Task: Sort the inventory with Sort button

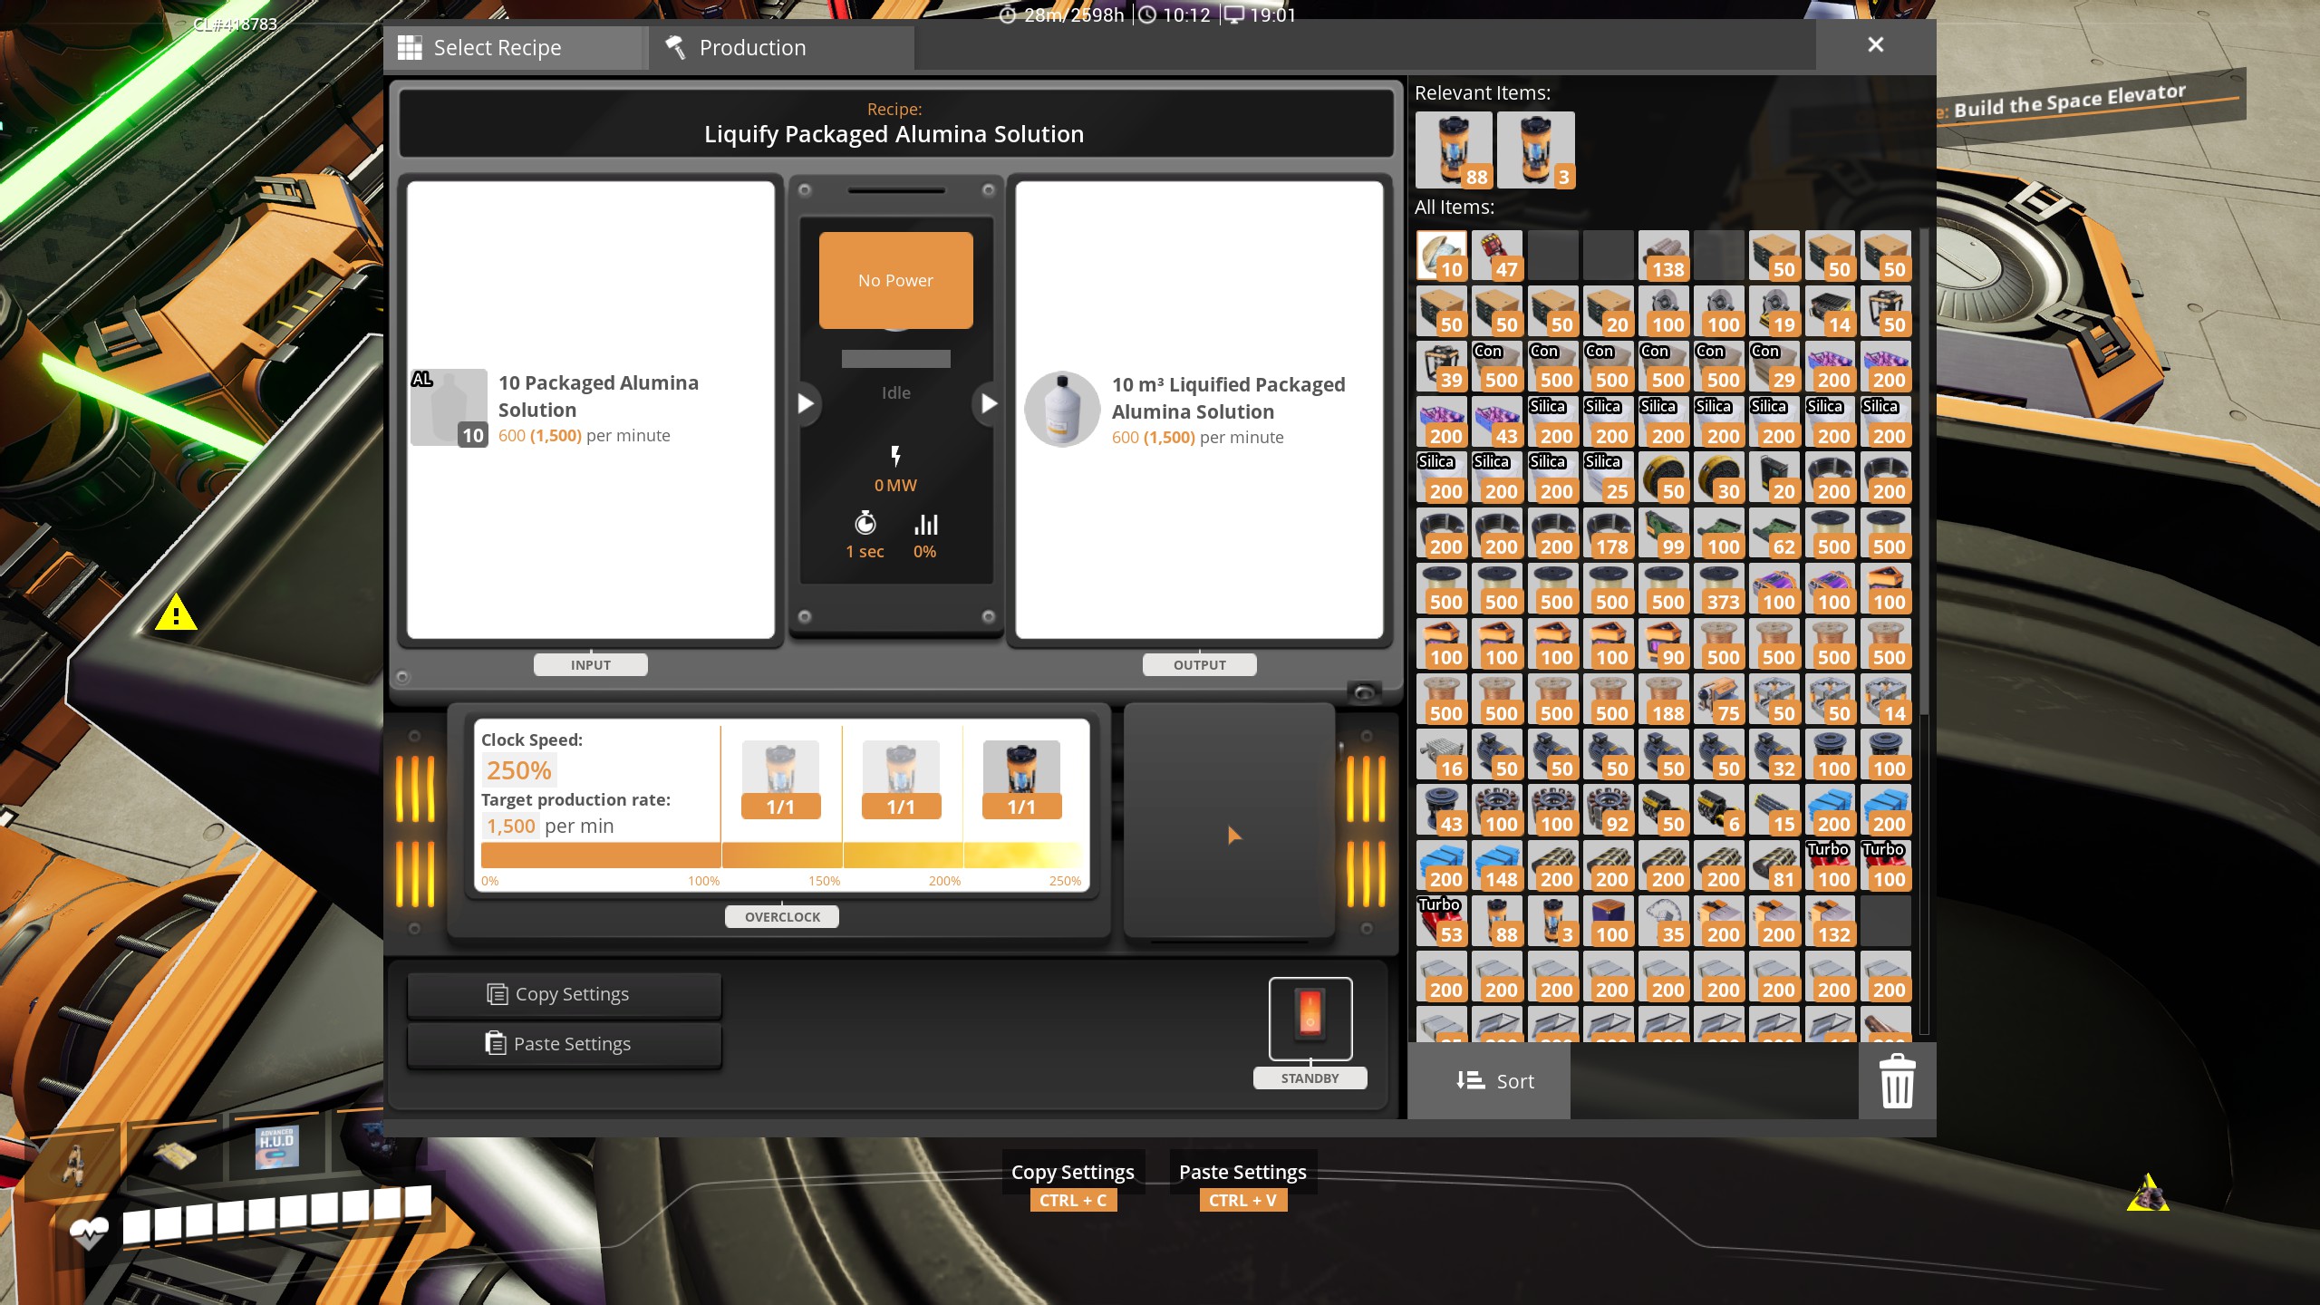Action: [1489, 1081]
